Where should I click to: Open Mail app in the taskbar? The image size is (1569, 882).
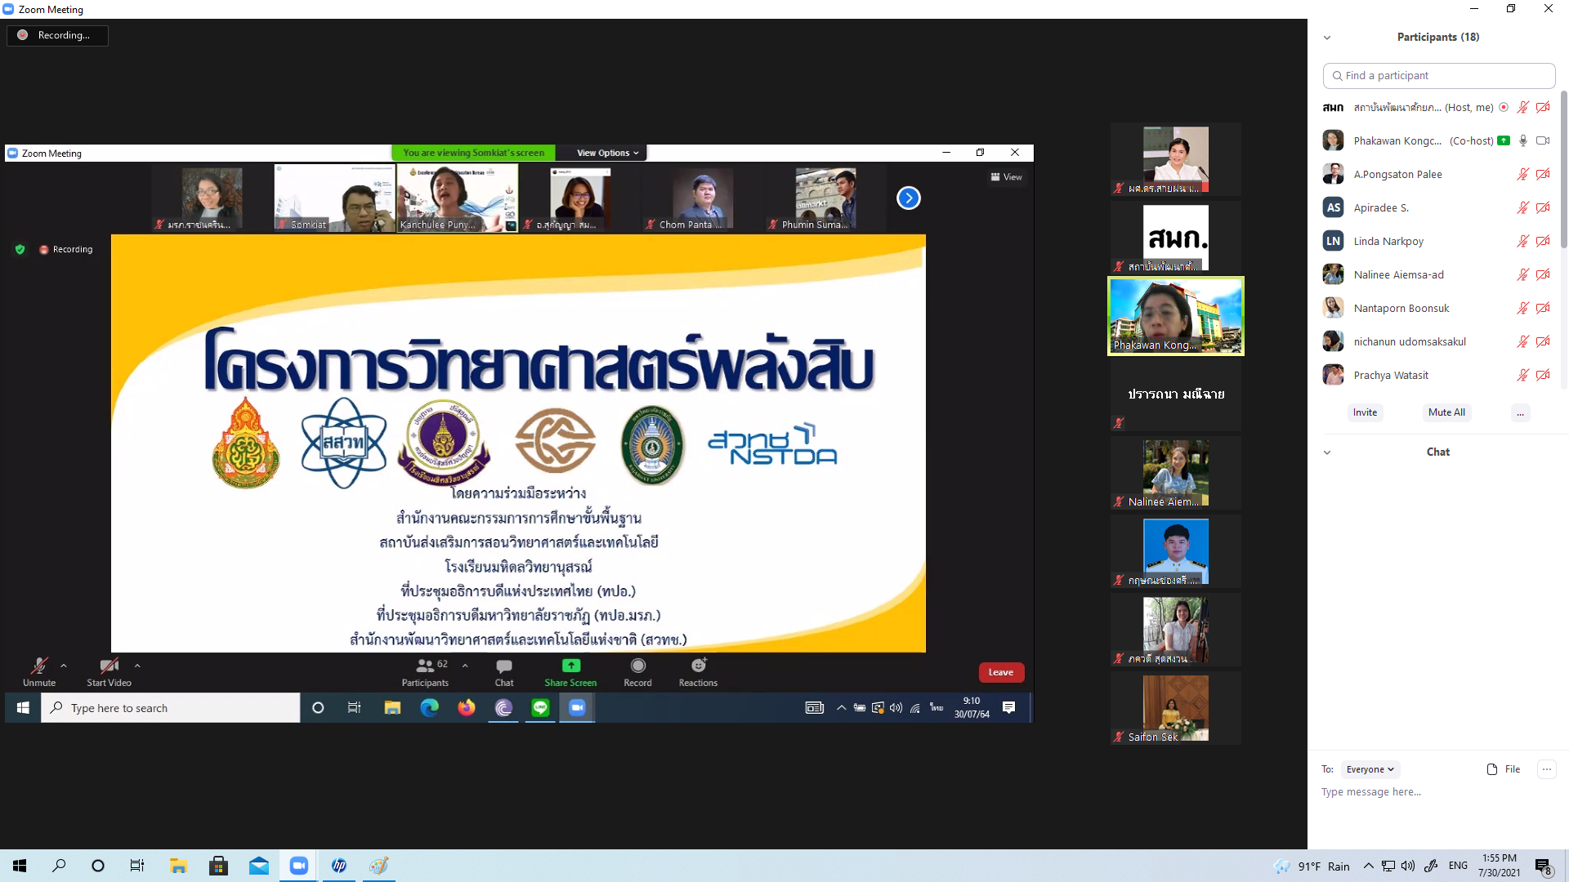pos(259,866)
